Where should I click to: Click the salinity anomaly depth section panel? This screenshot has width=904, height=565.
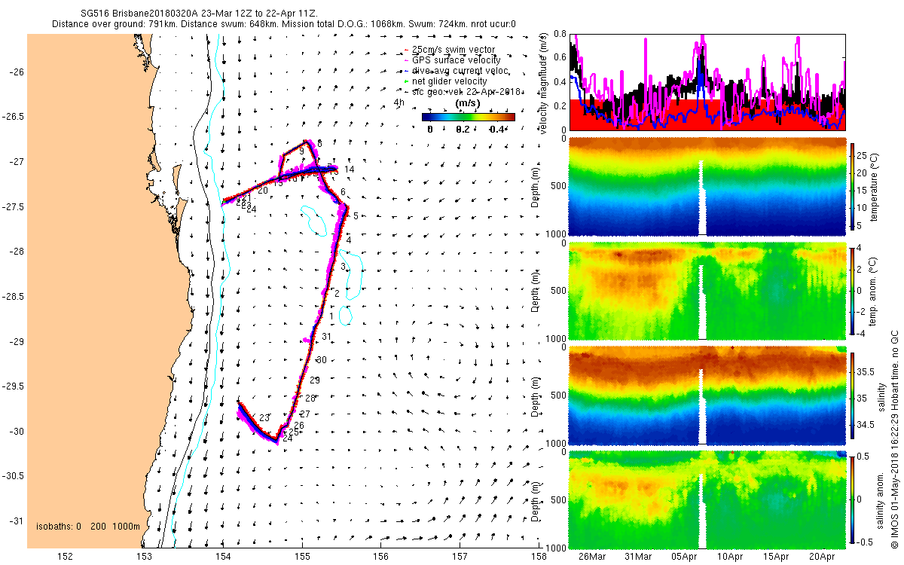pos(707,499)
